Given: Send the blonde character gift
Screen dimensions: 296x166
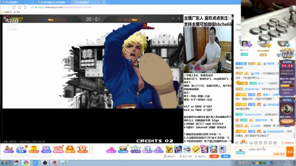Looking at the screenshot, I should (213, 149).
